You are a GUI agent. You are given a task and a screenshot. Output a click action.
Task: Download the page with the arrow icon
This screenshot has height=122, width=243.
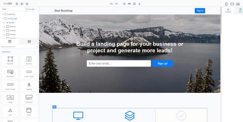pyautogui.click(x=139, y=4)
